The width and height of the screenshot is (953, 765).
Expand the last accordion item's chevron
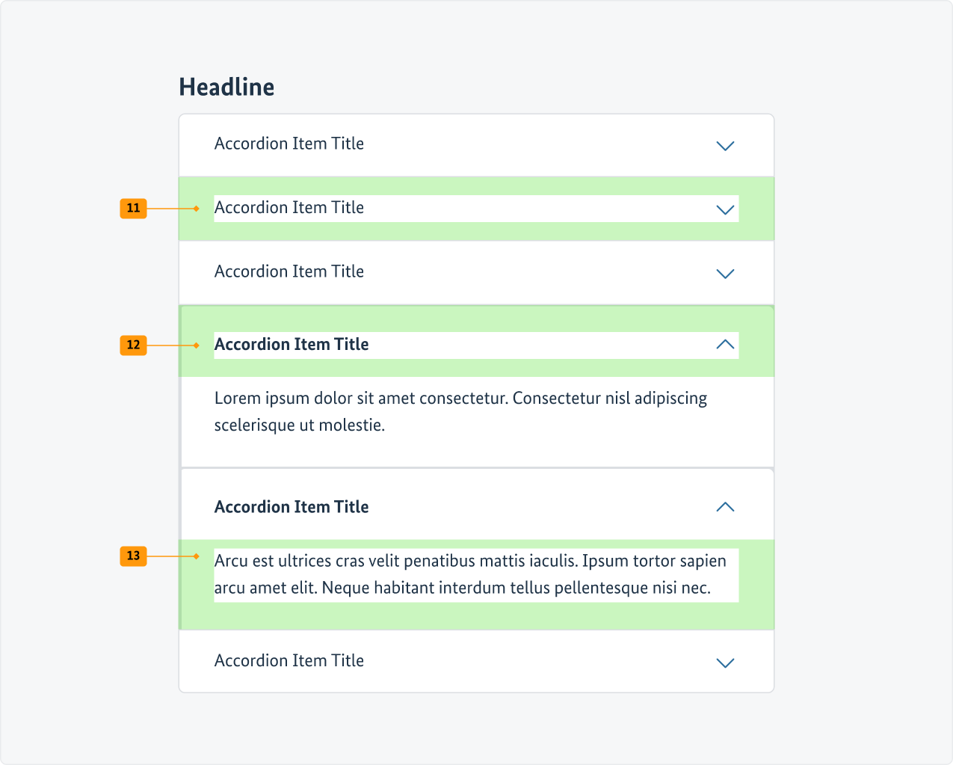(725, 663)
